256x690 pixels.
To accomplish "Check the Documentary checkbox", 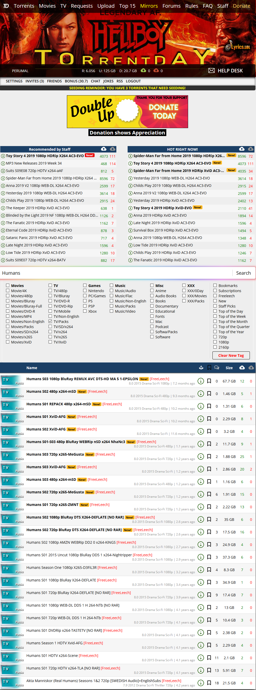I will (152, 306).
